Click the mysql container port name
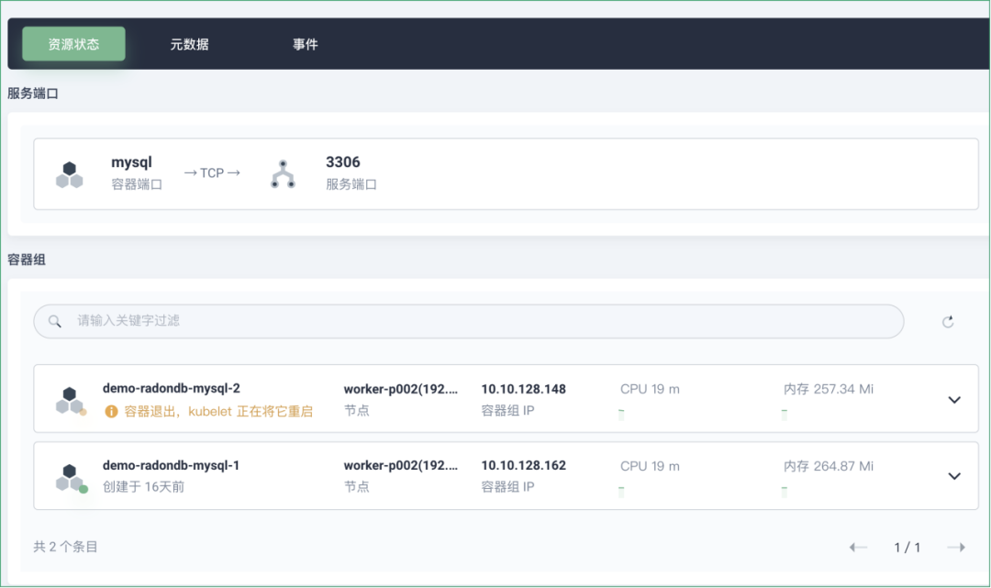Viewport: 991px width, 588px height. (x=131, y=162)
